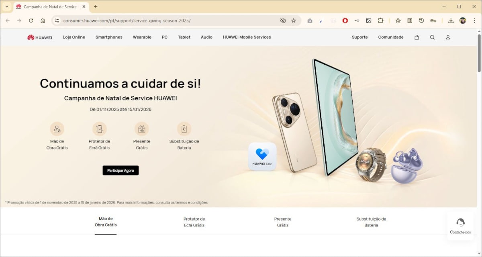Open the browser extensions puzzle icon

tap(380, 20)
